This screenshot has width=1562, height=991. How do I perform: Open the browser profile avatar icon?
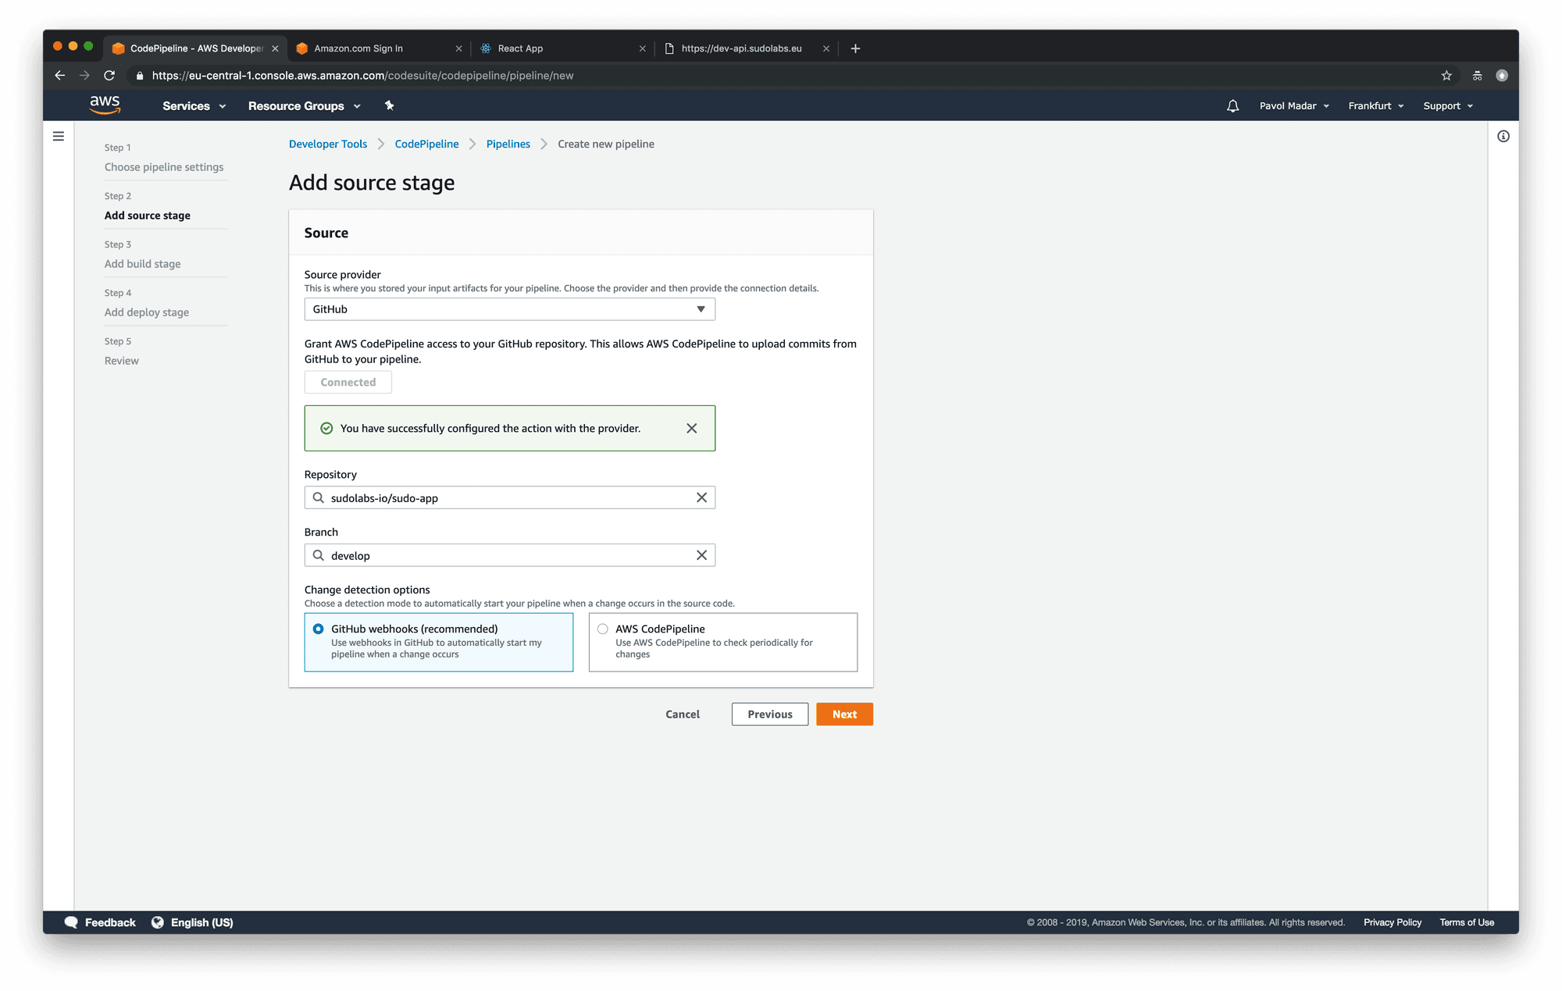[1502, 75]
